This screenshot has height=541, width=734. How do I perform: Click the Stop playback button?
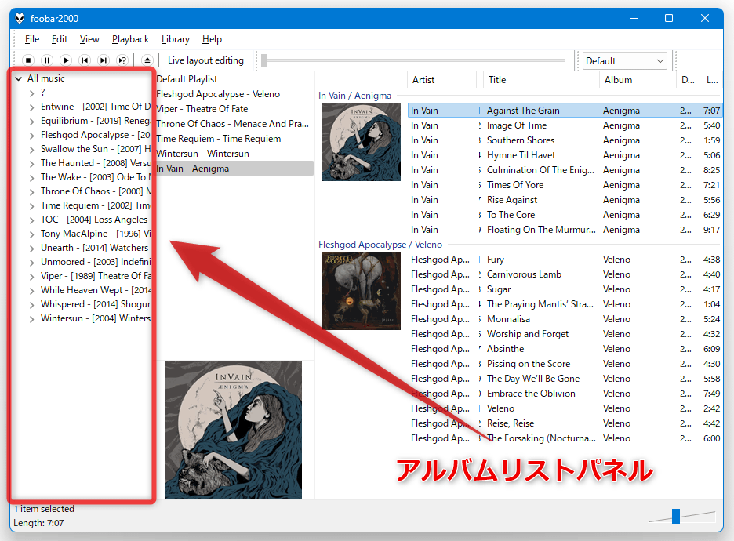click(x=28, y=60)
